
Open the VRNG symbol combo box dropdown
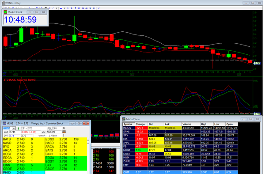14,129
